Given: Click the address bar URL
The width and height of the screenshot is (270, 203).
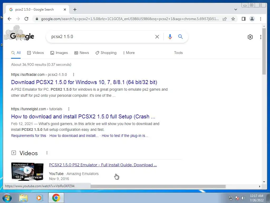Looking at the screenshot, I should [x=130, y=19].
